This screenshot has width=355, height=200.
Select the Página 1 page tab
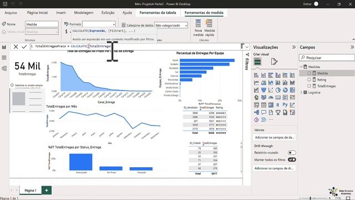31,191
